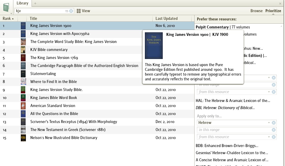Image resolution: width=285 pixels, height=166 pixels.
Task: Select King James Bible Word Book
Action: [54, 98]
